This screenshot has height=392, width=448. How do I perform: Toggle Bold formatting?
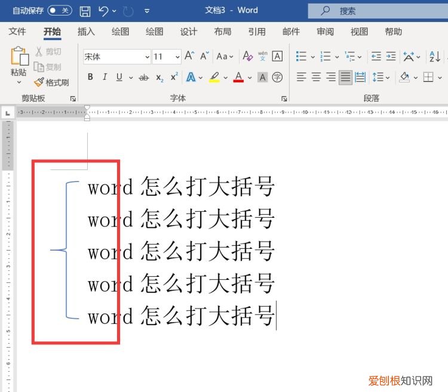(x=90, y=77)
